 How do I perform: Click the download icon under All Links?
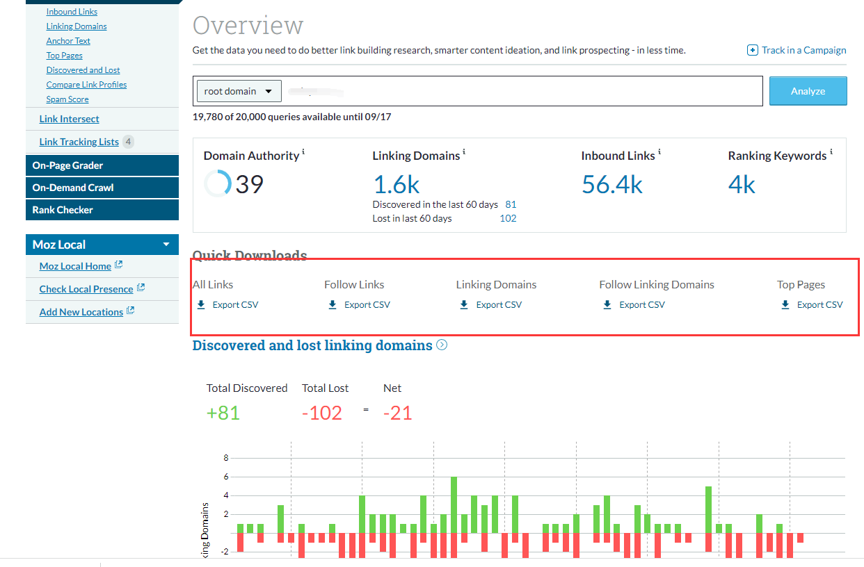pyautogui.click(x=201, y=305)
